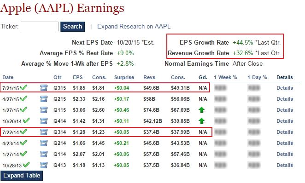Click the phone icon for Q413 row

[44, 165]
